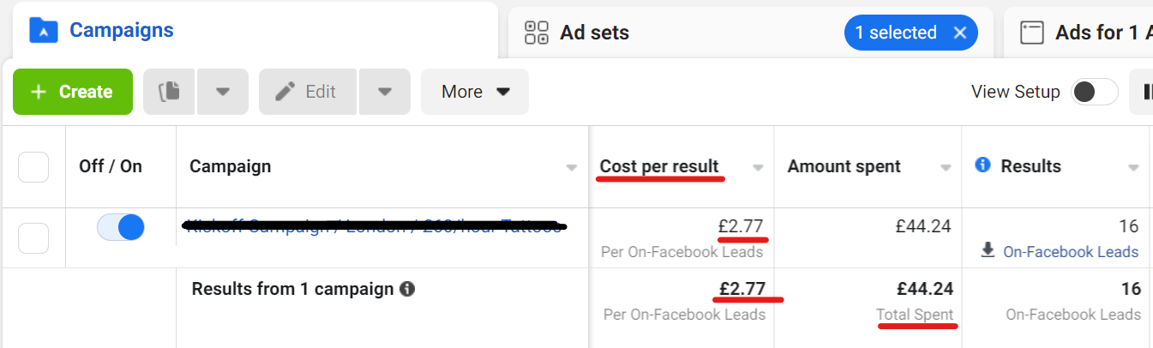Open Cost per result column menu arrow
1153x348 pixels.
(758, 168)
